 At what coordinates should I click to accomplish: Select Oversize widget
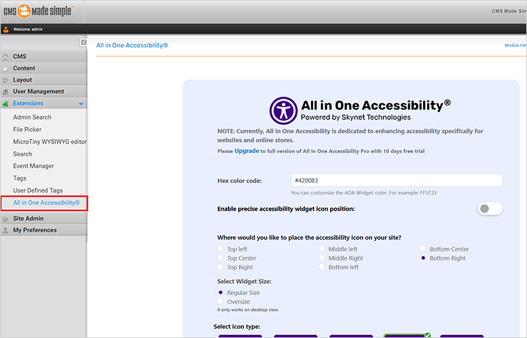[x=221, y=301]
